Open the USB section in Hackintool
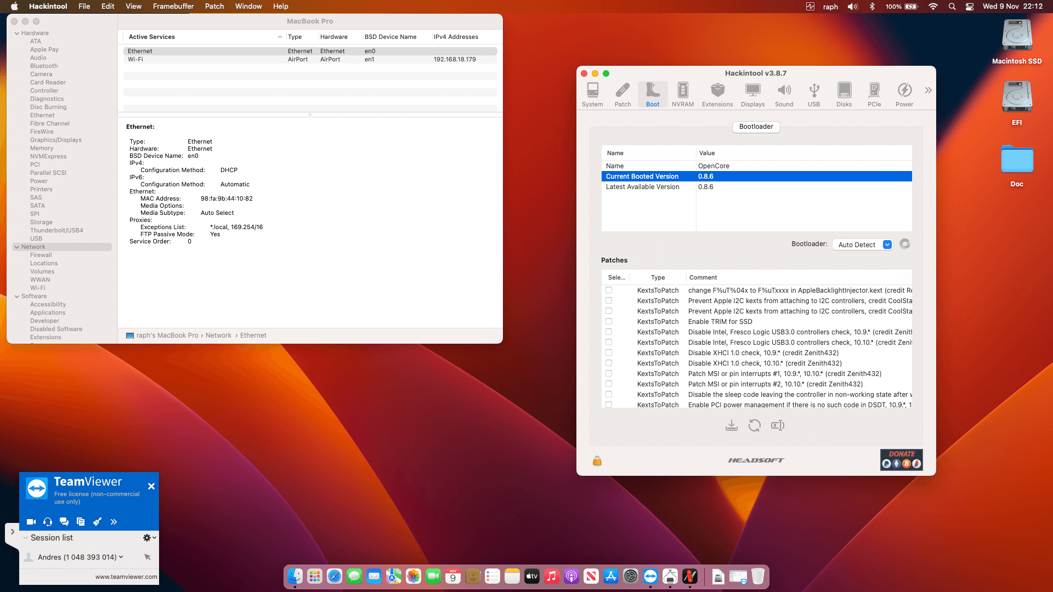Image resolution: width=1053 pixels, height=592 pixels. coord(814,94)
